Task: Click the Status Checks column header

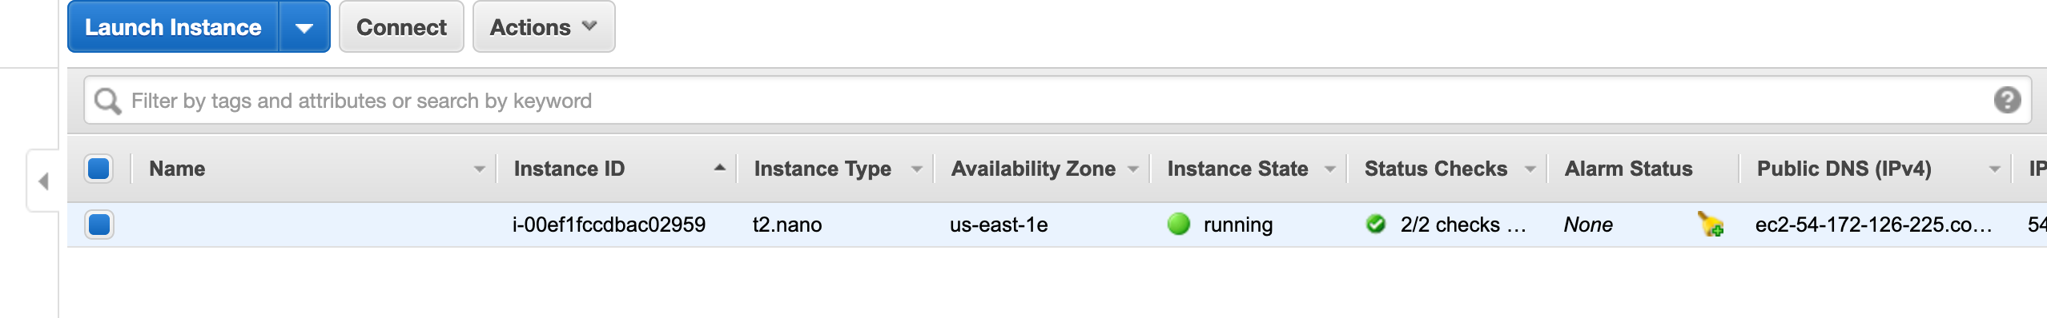Action: 1435,169
